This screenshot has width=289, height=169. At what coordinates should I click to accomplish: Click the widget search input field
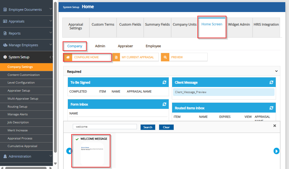(105, 127)
